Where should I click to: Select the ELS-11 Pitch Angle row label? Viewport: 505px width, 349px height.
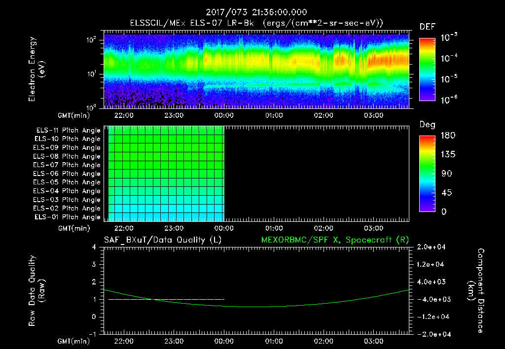(x=68, y=131)
